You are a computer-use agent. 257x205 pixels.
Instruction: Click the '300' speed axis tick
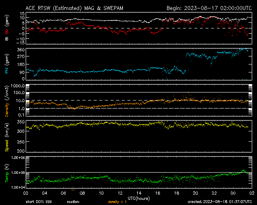pos(21,131)
